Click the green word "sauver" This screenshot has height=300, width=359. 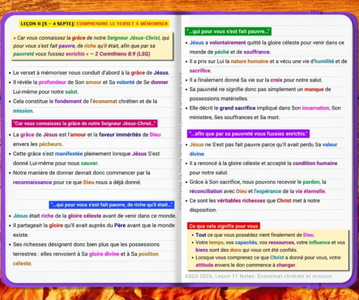tap(89, 163)
